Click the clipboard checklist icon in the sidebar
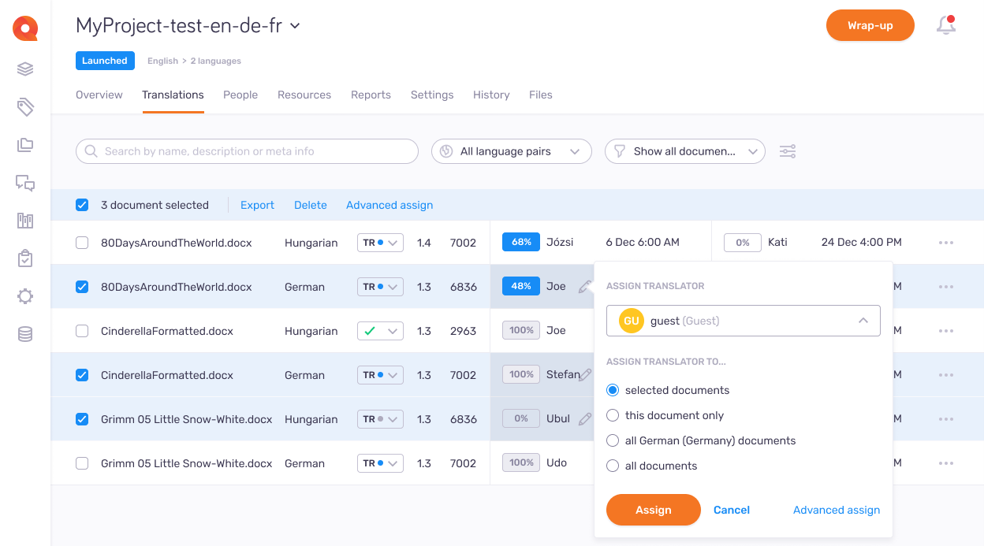 pyautogui.click(x=24, y=258)
